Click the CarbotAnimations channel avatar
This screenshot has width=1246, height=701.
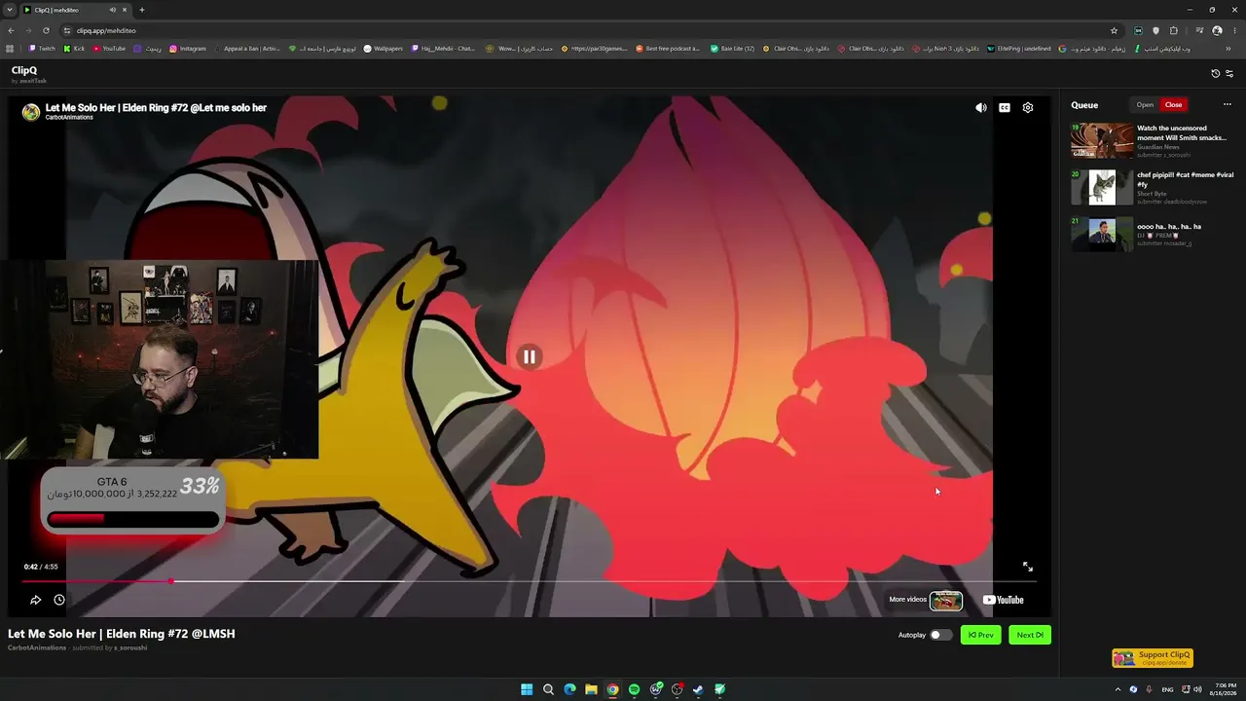(x=31, y=112)
